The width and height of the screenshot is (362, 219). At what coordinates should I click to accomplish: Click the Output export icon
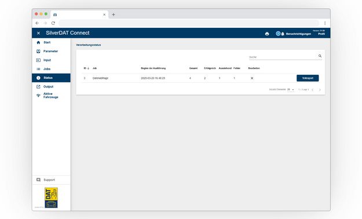(38, 87)
